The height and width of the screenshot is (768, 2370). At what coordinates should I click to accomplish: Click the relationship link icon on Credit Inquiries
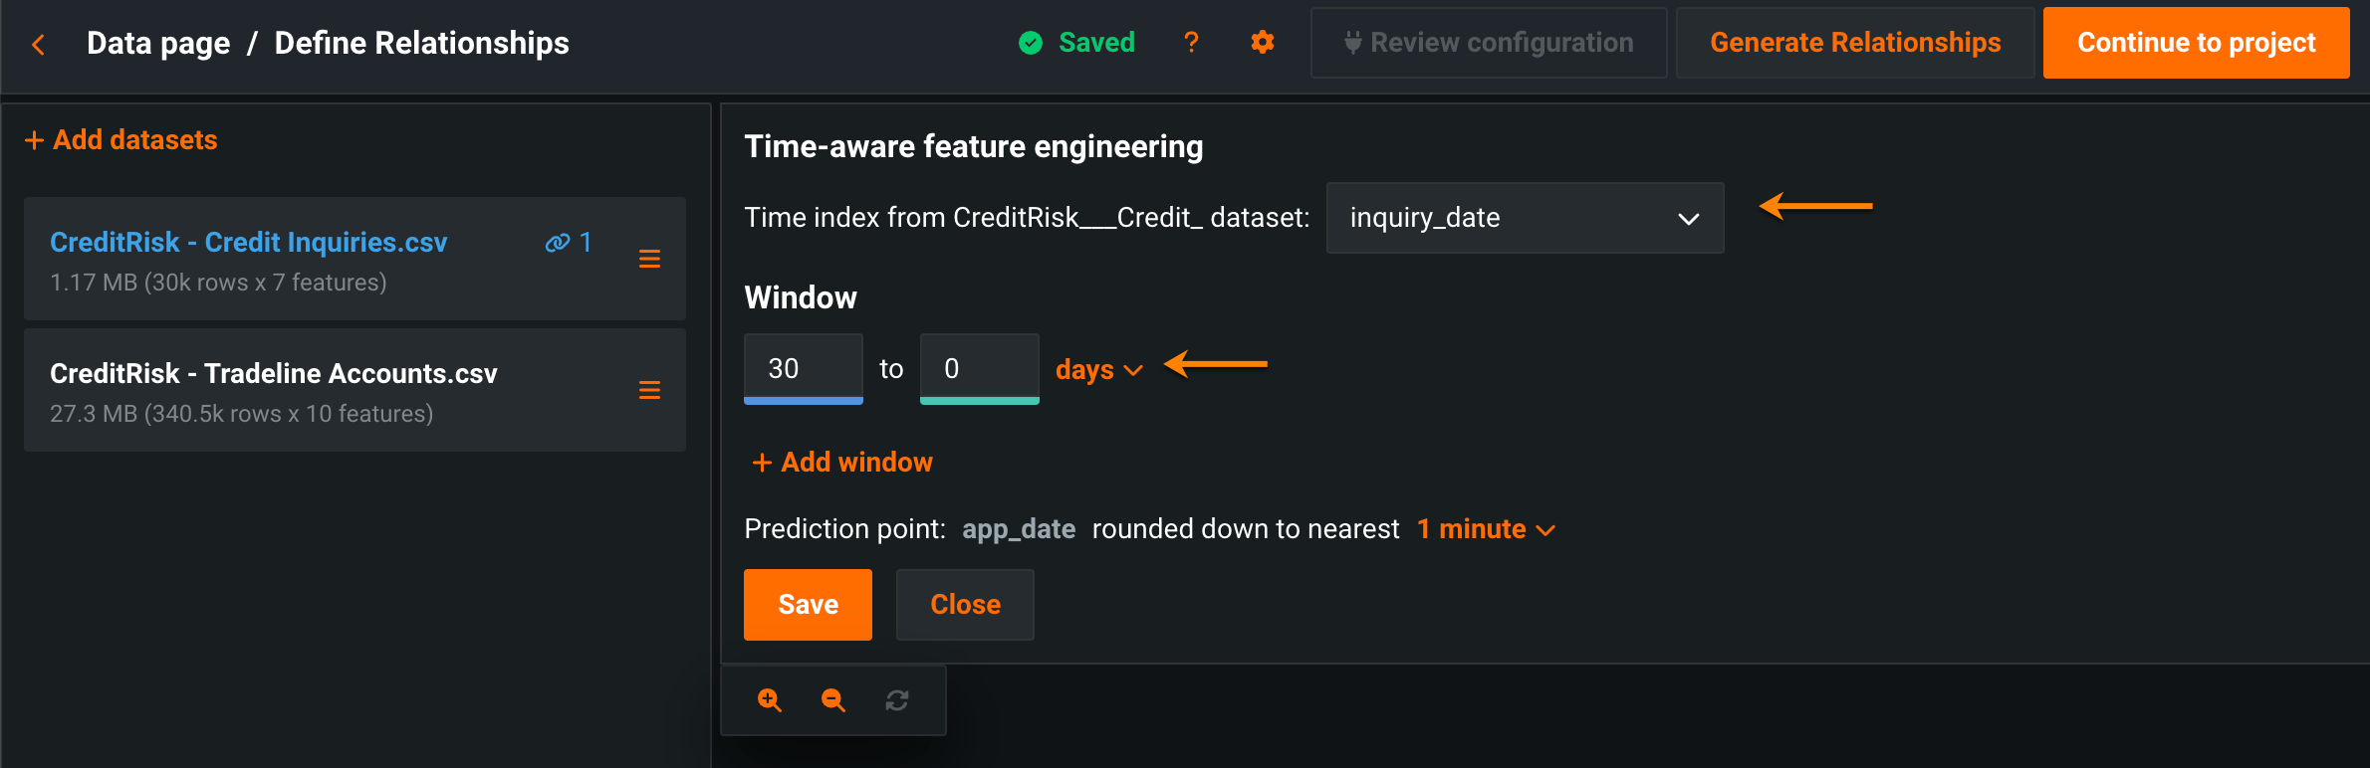pyautogui.click(x=559, y=243)
